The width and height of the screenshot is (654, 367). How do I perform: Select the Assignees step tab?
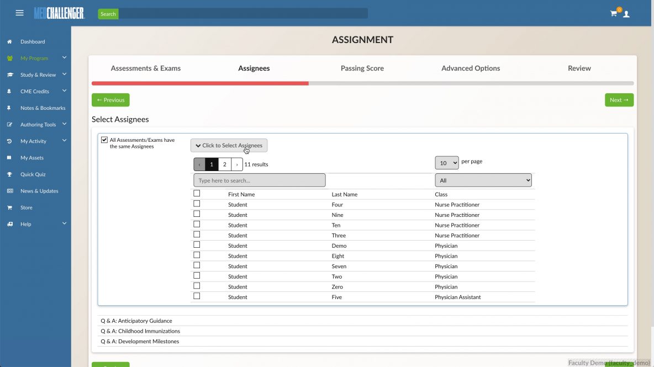click(x=254, y=68)
